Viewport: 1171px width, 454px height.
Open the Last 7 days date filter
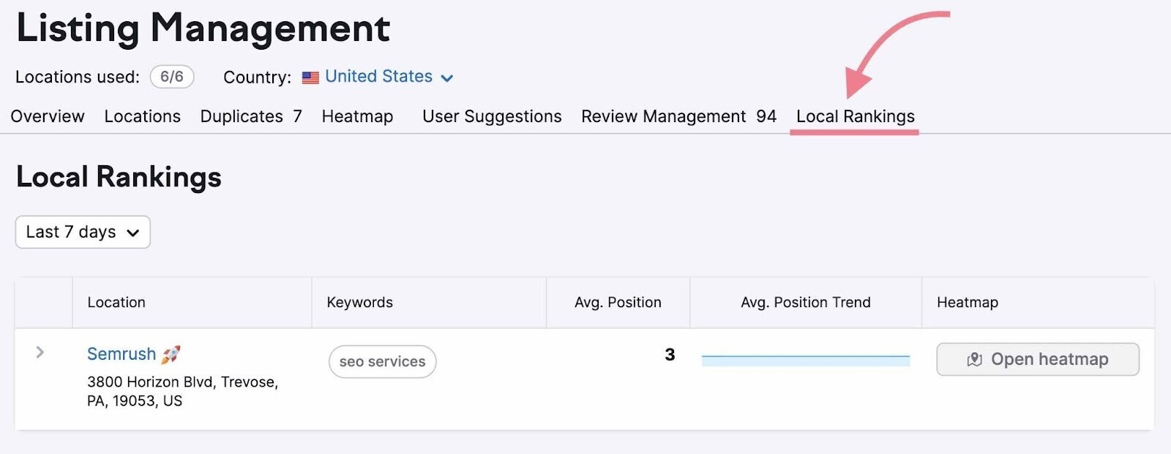coord(83,232)
